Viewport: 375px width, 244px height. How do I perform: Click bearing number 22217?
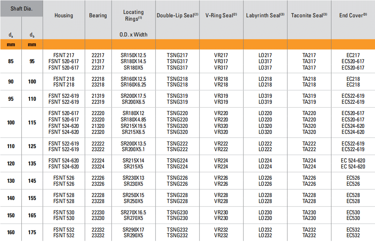tap(98, 55)
